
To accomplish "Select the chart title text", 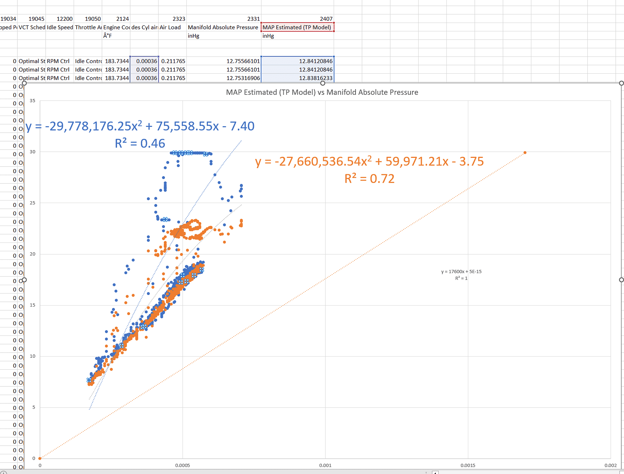I will (x=322, y=92).
